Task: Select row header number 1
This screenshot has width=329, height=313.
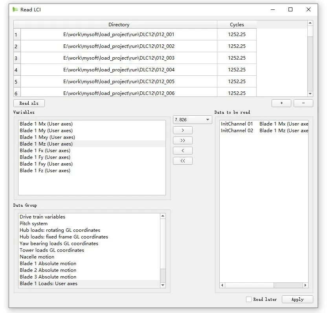Action: click(17, 35)
